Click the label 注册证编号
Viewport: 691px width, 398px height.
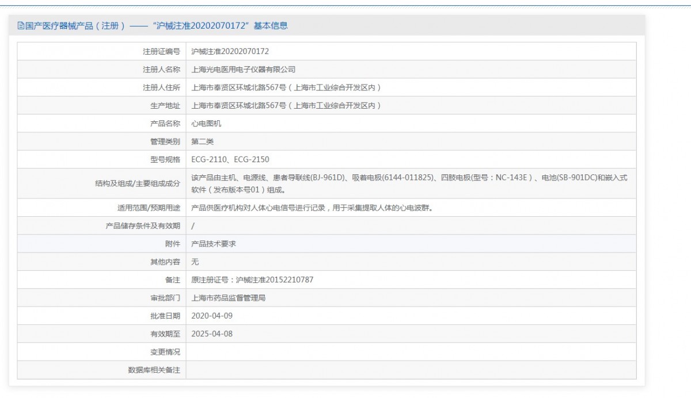point(161,51)
